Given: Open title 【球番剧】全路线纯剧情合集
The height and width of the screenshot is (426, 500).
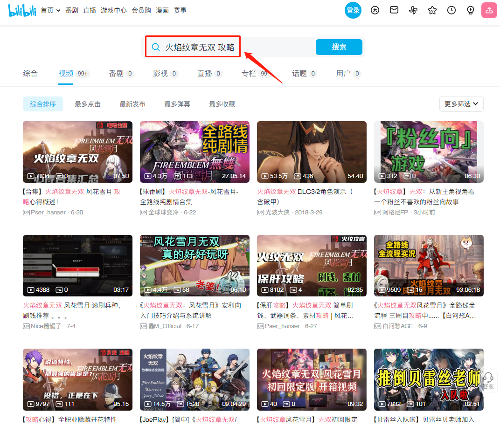Looking at the screenshot, I should pyautogui.click(x=189, y=197).
